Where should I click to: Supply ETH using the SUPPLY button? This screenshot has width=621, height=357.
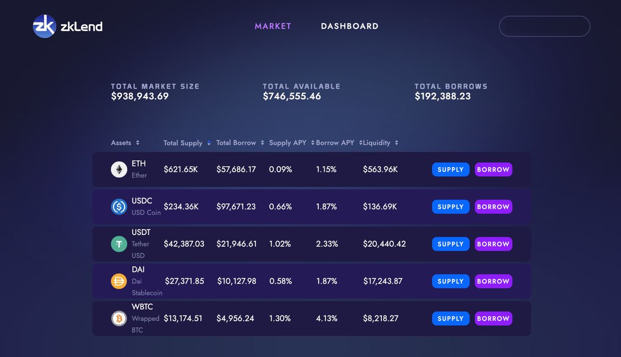click(x=451, y=170)
